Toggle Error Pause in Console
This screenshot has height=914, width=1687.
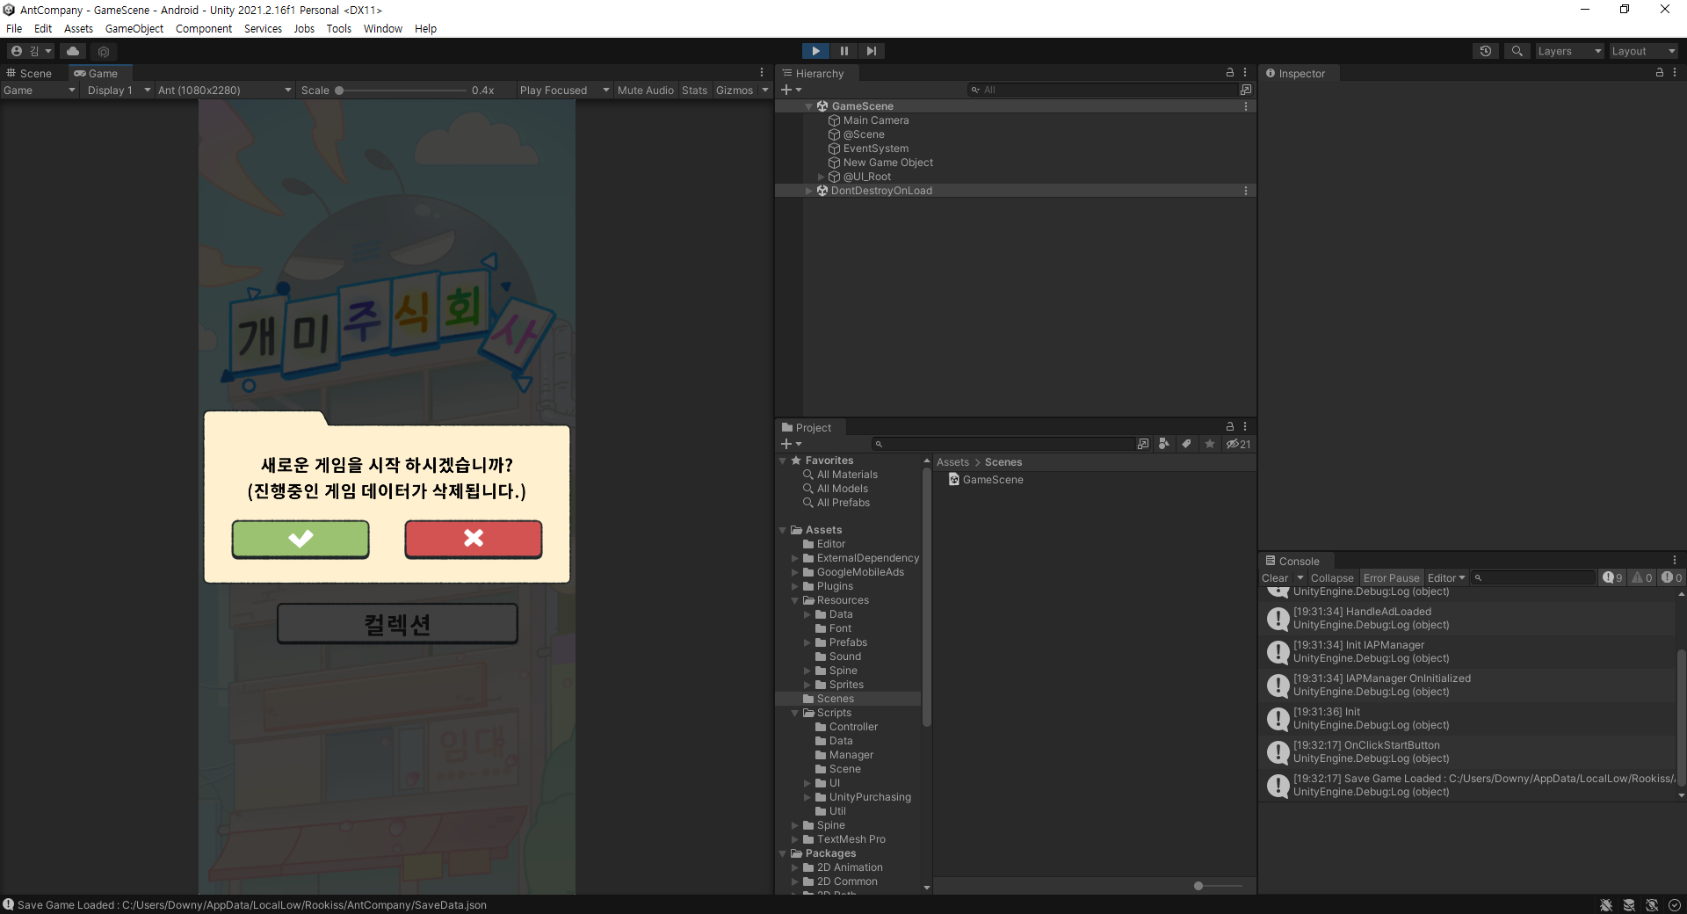tap(1391, 577)
